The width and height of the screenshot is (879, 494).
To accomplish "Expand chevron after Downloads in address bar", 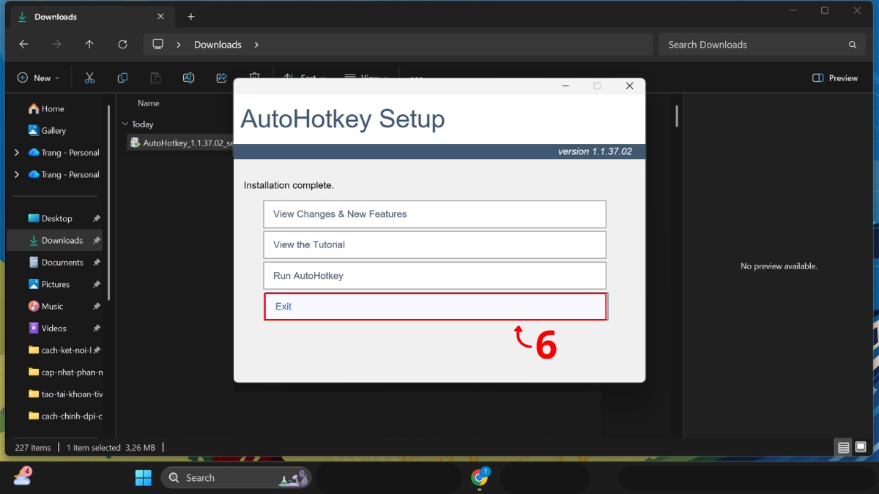I will coord(256,45).
